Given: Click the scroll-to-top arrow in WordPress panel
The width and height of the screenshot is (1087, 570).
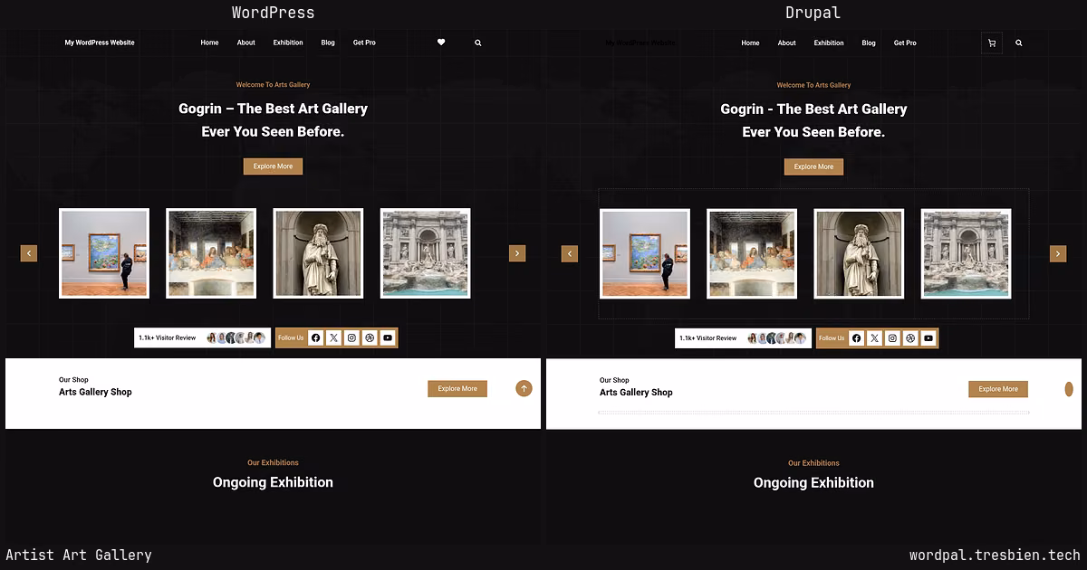Looking at the screenshot, I should pos(524,389).
